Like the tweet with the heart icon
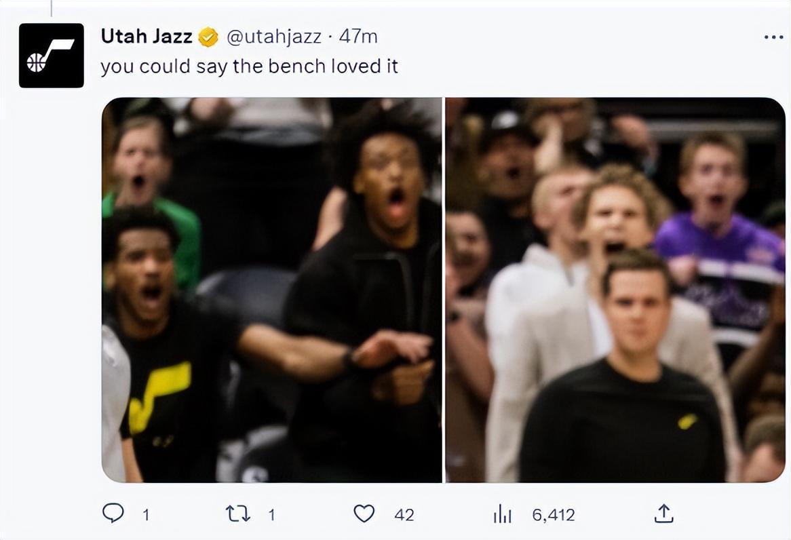 pyautogui.click(x=364, y=514)
